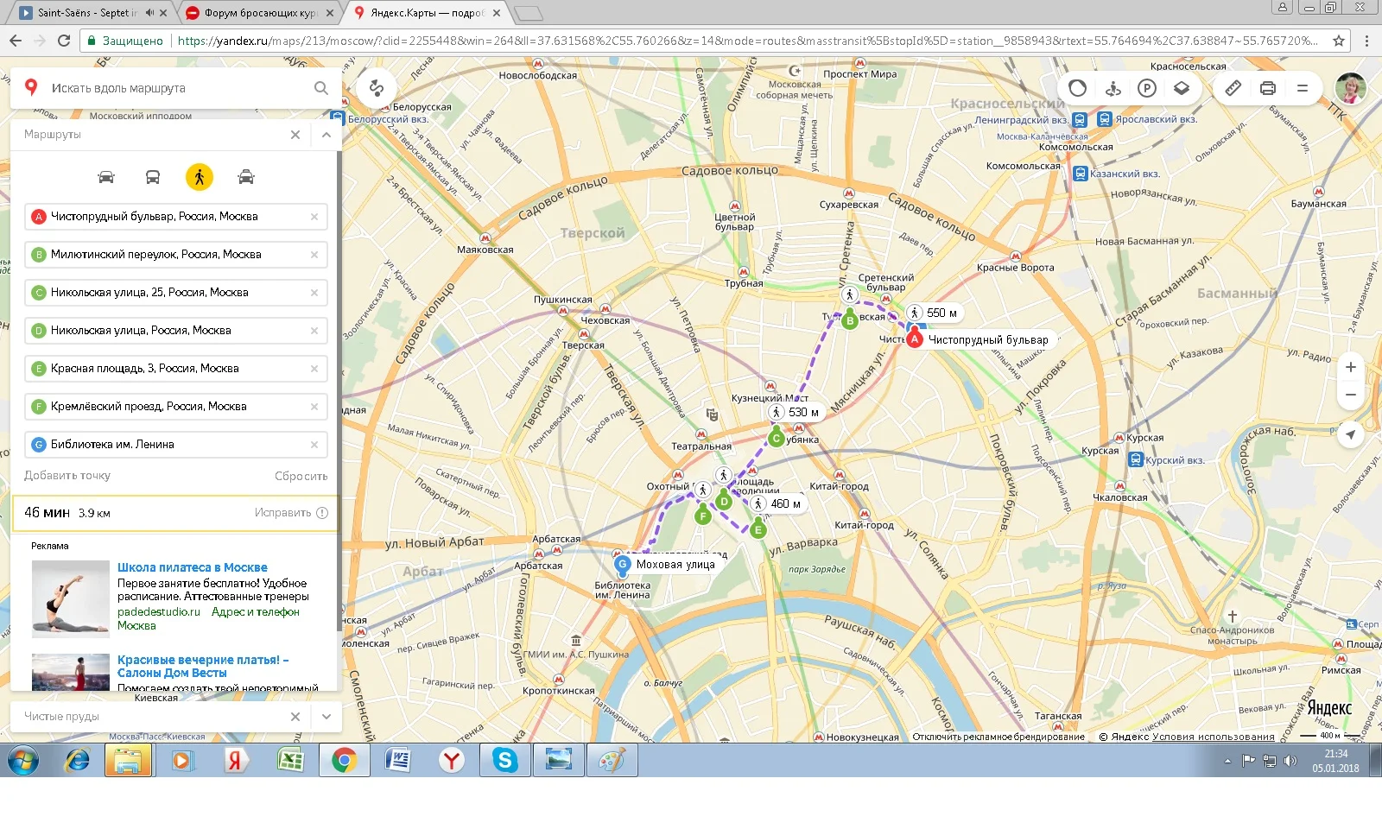
Task: Select taxi route mode
Action: click(246, 177)
